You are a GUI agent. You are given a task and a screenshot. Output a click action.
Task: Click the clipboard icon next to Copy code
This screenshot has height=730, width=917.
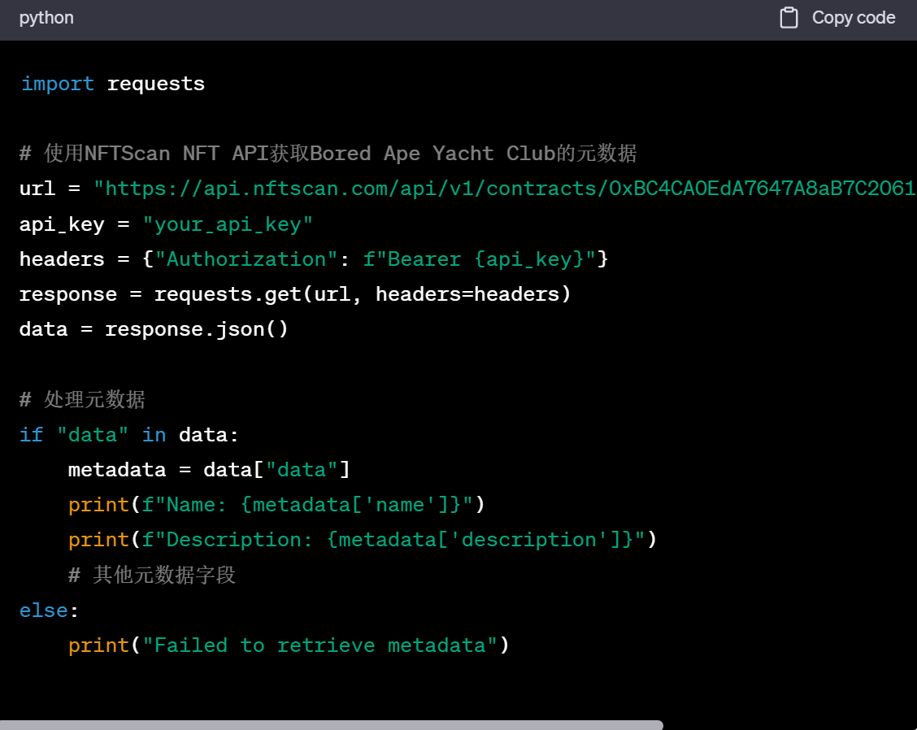click(789, 17)
